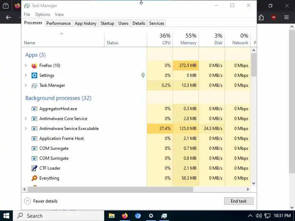Expand the Task Manager process group
This screenshot has width=295, height=221.
26,85
